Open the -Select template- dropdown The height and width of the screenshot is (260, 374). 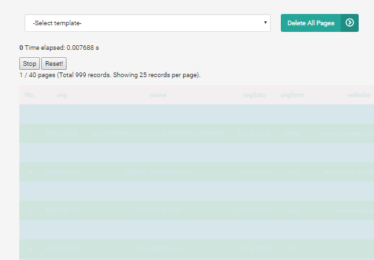148,23
